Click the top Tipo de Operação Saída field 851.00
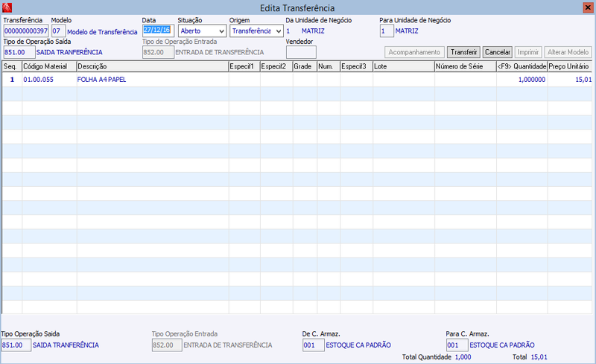 click(19, 52)
